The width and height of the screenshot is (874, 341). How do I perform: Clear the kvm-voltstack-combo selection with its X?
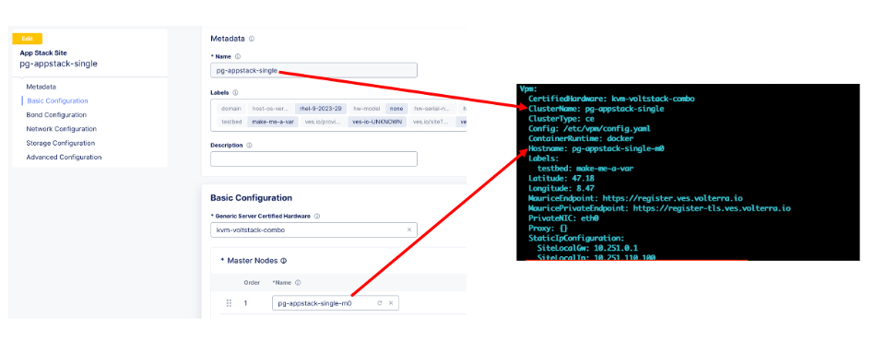[x=409, y=229]
